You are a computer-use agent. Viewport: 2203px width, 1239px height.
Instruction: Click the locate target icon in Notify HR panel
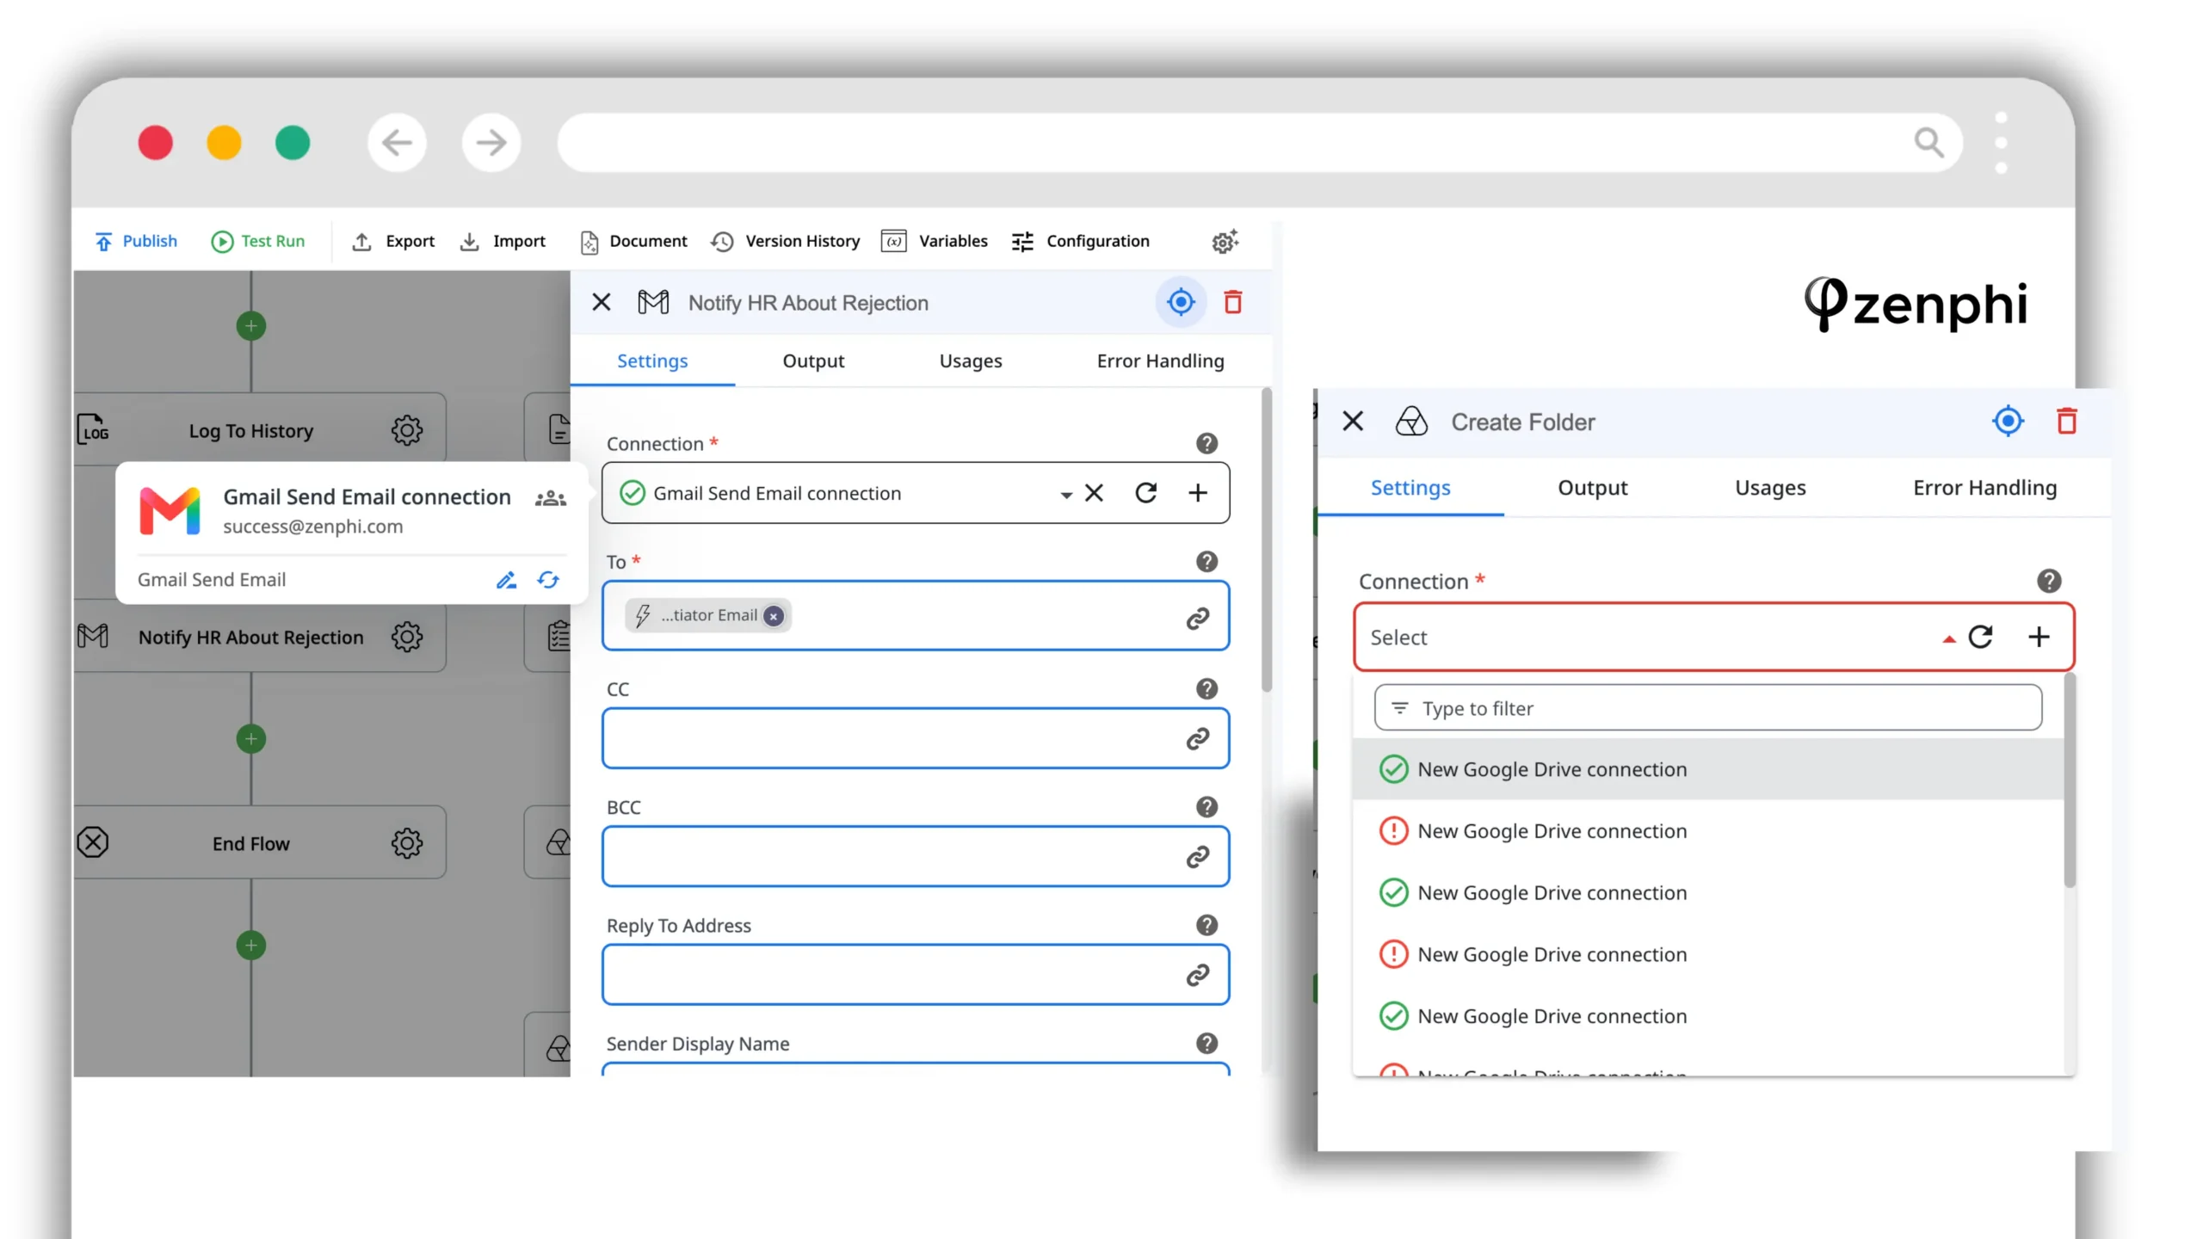[1181, 302]
